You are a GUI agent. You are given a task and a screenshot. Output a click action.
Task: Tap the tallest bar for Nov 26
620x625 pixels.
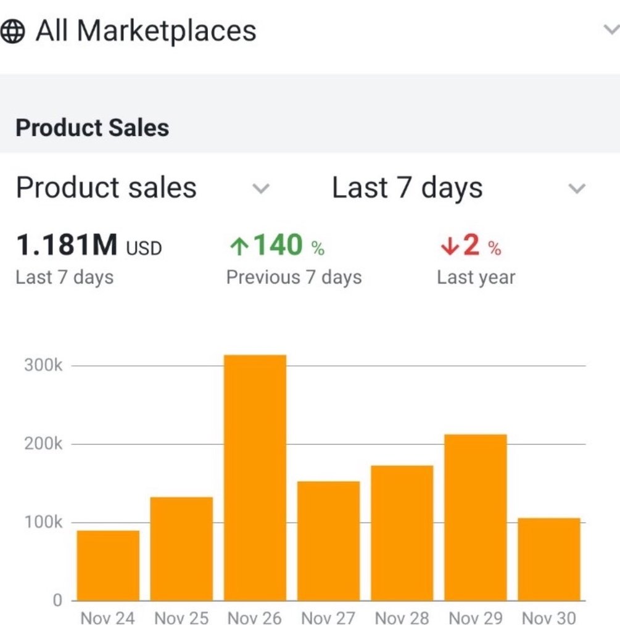255,478
